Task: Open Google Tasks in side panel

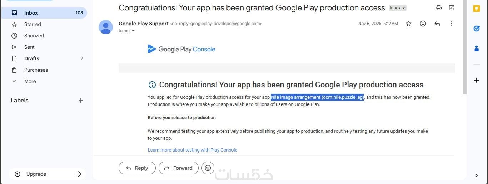Action: pos(476,29)
